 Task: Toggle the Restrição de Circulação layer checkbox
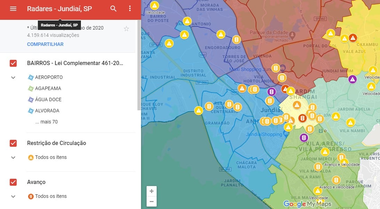coord(13,143)
